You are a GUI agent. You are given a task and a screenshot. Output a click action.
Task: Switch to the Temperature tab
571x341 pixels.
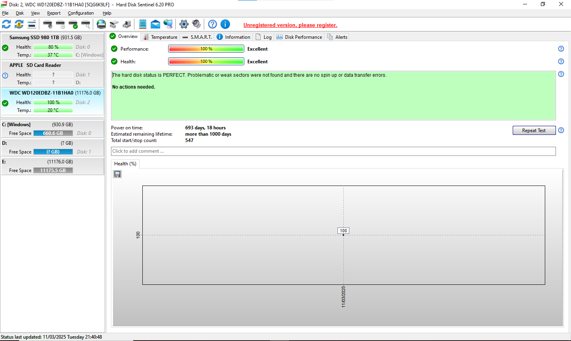[x=160, y=37]
